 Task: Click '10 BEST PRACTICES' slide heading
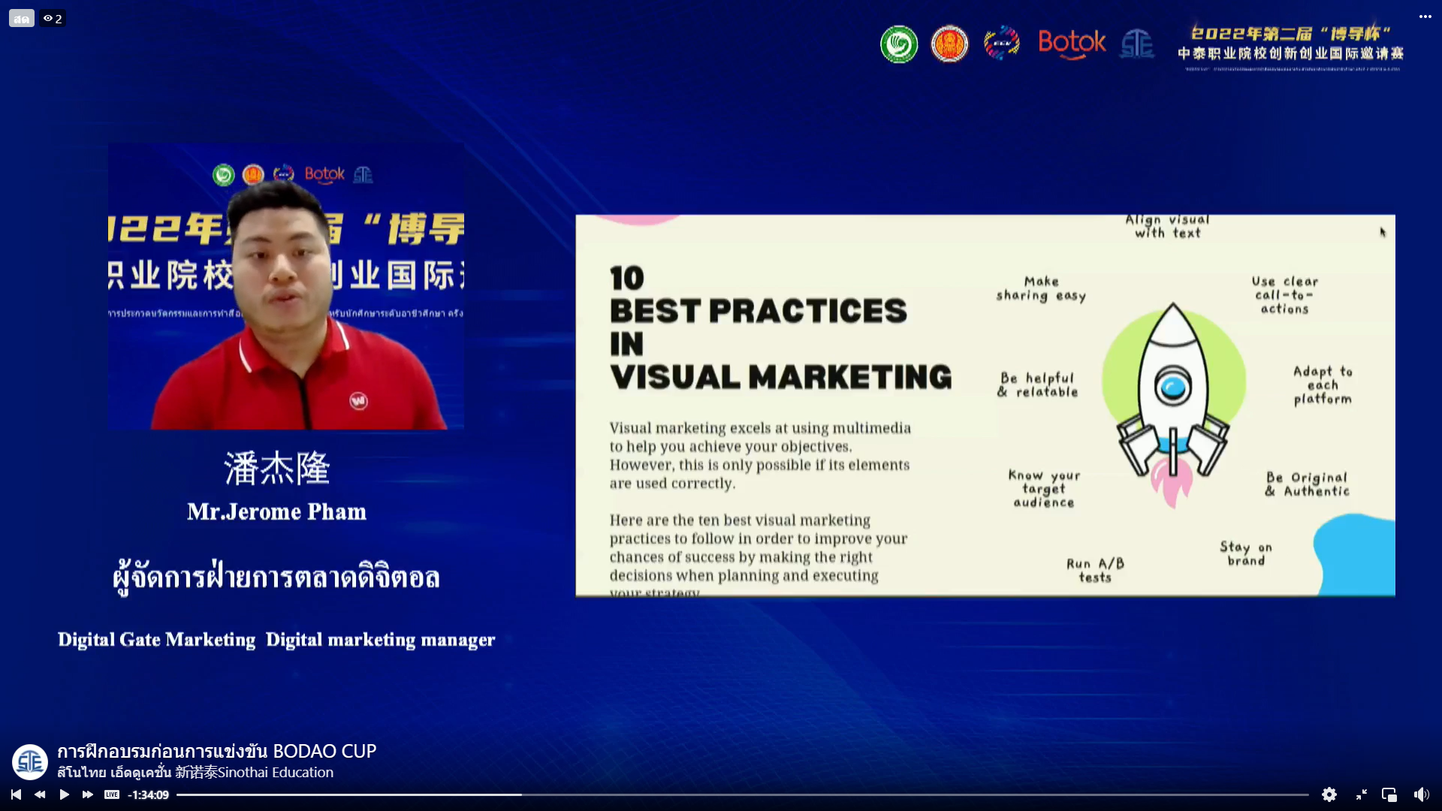pos(780,328)
